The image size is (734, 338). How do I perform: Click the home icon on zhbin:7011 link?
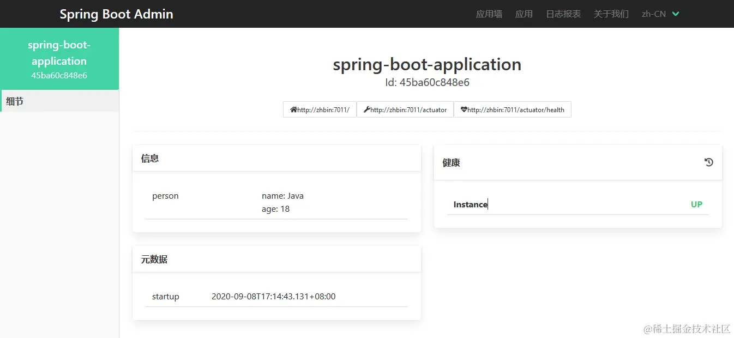pyautogui.click(x=293, y=109)
